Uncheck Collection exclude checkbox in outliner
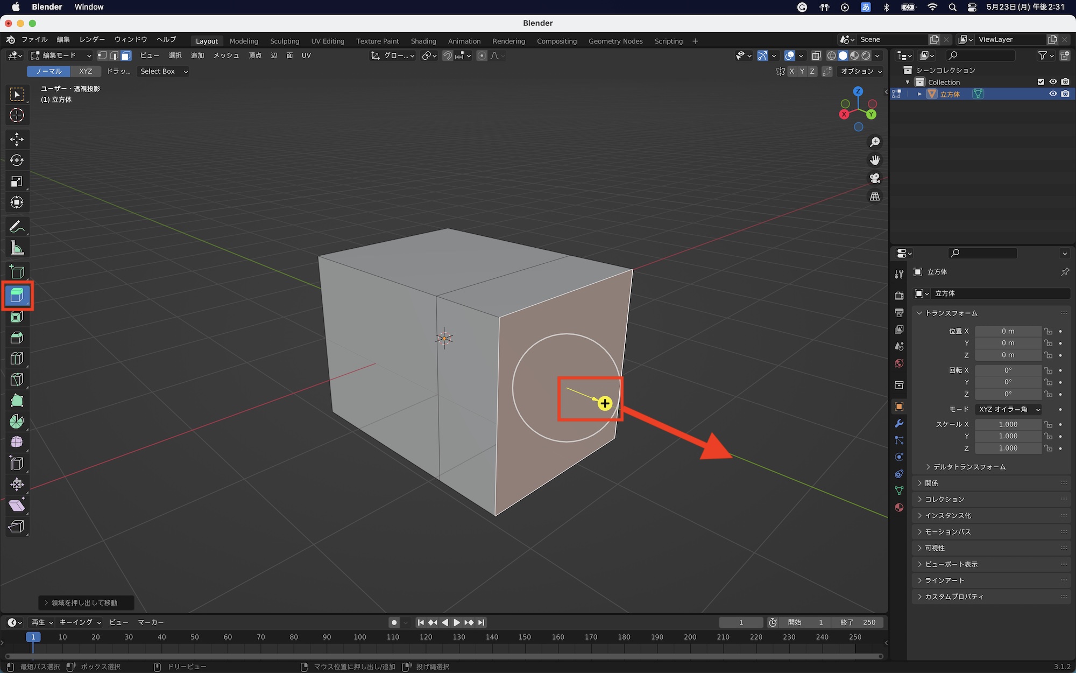Image resolution: width=1076 pixels, height=673 pixels. point(1040,82)
